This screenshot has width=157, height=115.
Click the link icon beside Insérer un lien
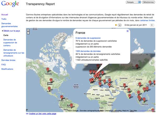click(27, 114)
